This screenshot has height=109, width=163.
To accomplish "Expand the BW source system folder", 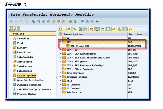I will pos(60,38).
